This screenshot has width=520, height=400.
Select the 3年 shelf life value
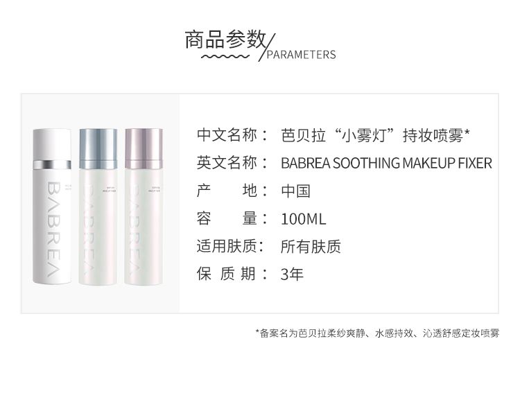coord(292,275)
